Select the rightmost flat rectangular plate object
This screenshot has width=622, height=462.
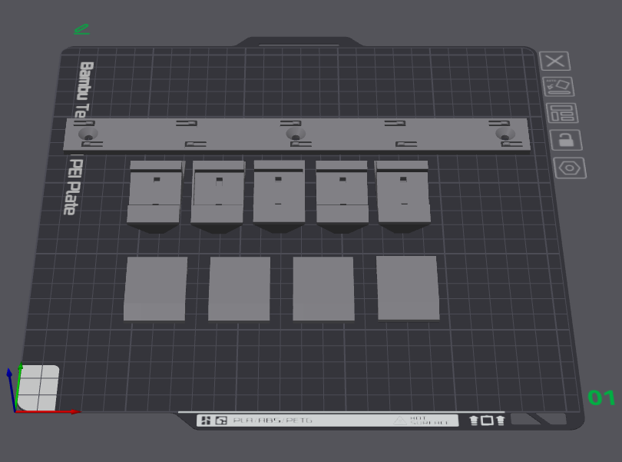pyautogui.click(x=409, y=288)
